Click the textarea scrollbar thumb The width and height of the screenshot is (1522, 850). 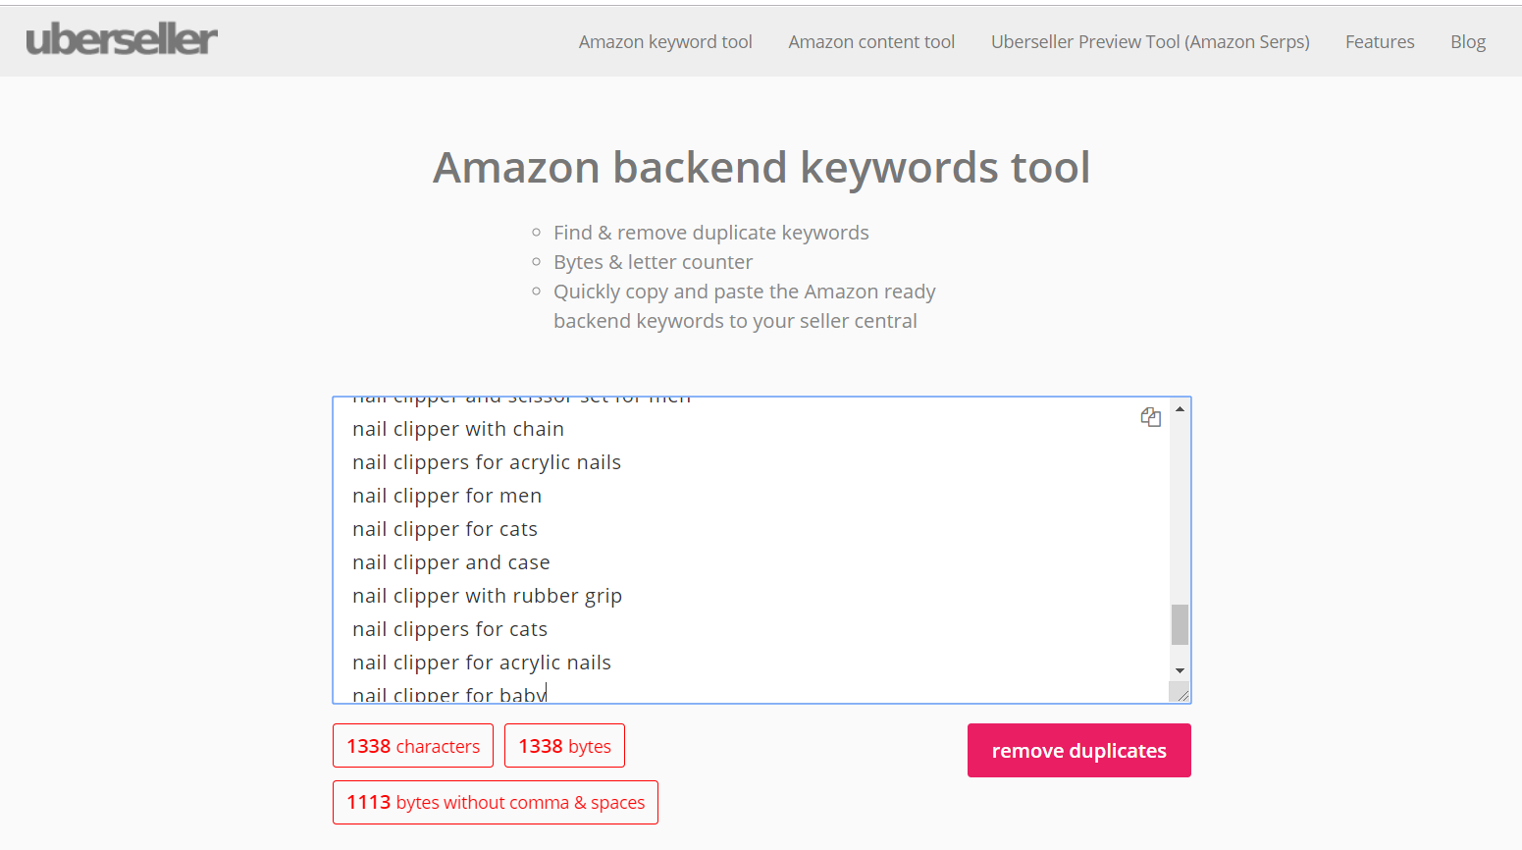pyautogui.click(x=1180, y=624)
